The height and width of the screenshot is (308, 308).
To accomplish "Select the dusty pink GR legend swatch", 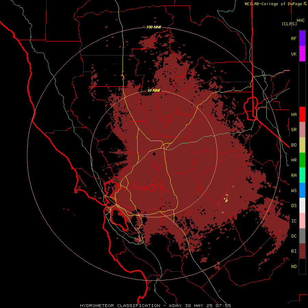I will click(x=302, y=130).
